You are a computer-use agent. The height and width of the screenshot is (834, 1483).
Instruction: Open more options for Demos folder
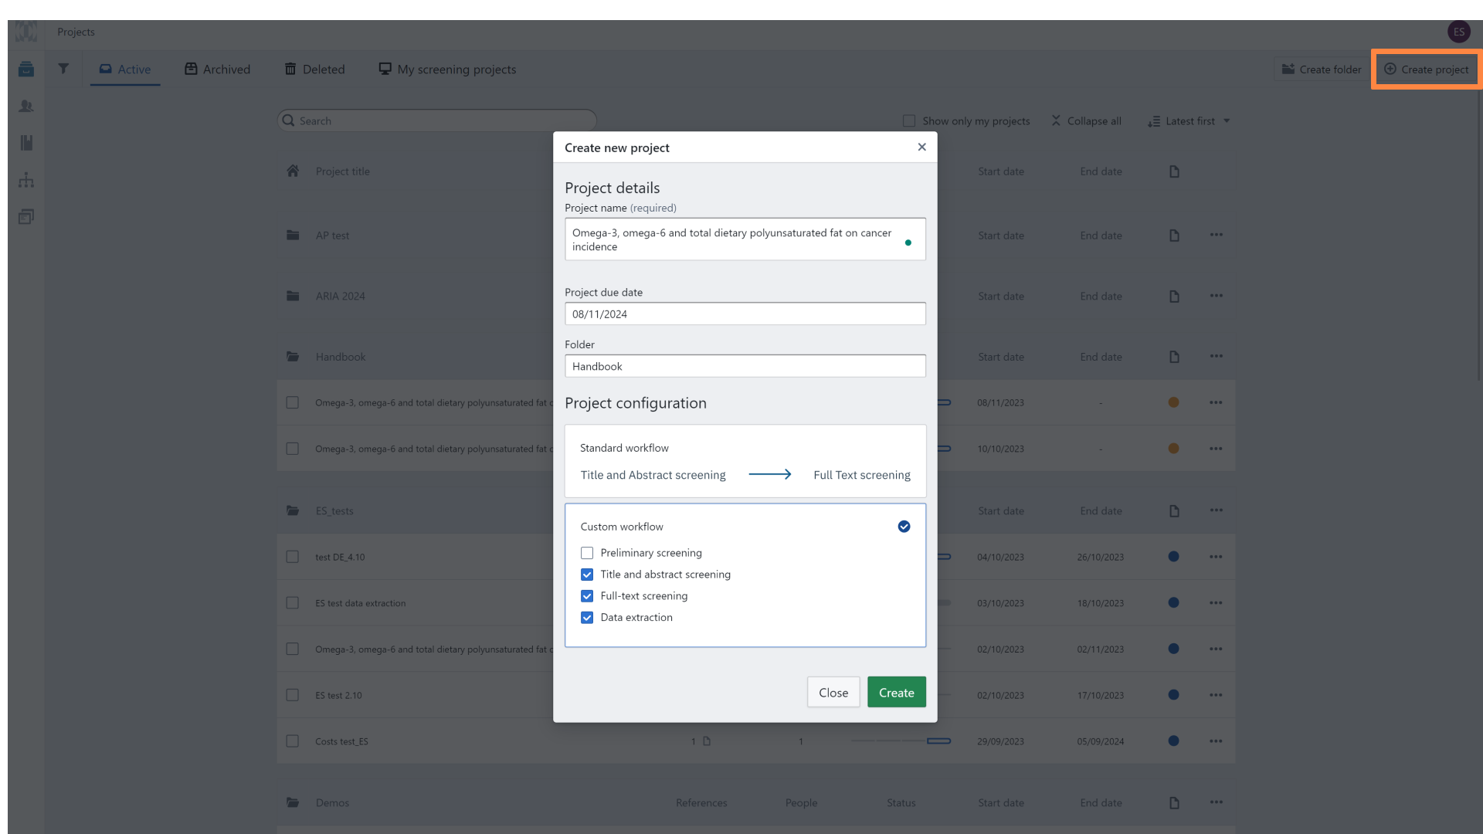tap(1216, 802)
